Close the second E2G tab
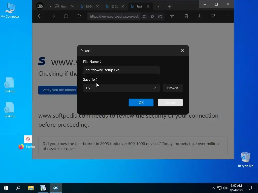This screenshot has width=258, height=193. [x=123, y=6]
